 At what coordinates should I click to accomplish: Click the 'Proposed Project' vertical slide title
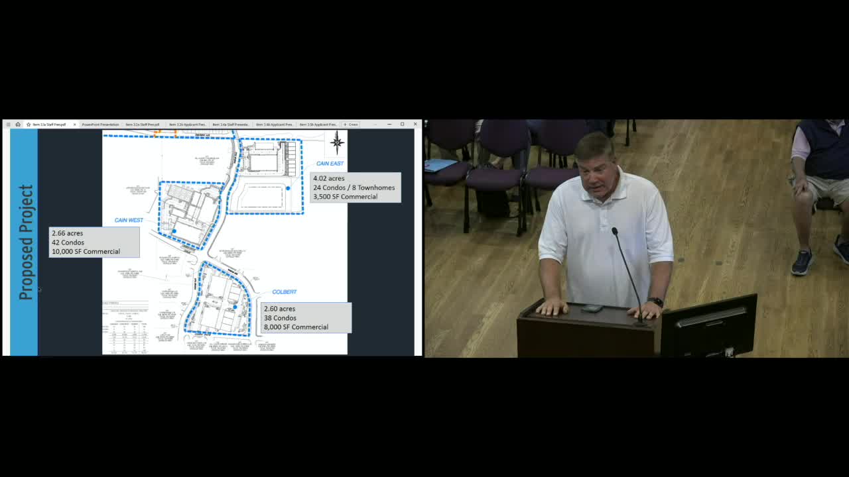26,242
